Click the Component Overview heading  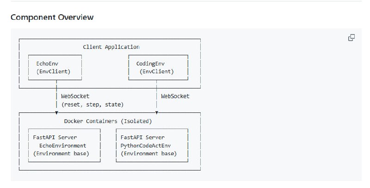point(52,18)
